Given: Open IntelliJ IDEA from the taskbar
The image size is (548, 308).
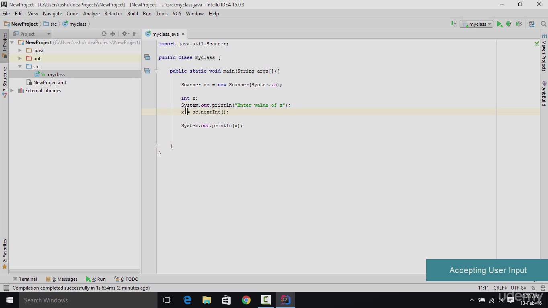Looking at the screenshot, I should [286, 300].
